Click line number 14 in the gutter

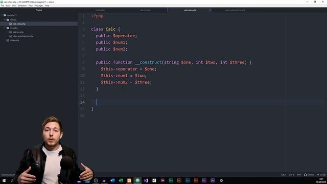pos(82,102)
